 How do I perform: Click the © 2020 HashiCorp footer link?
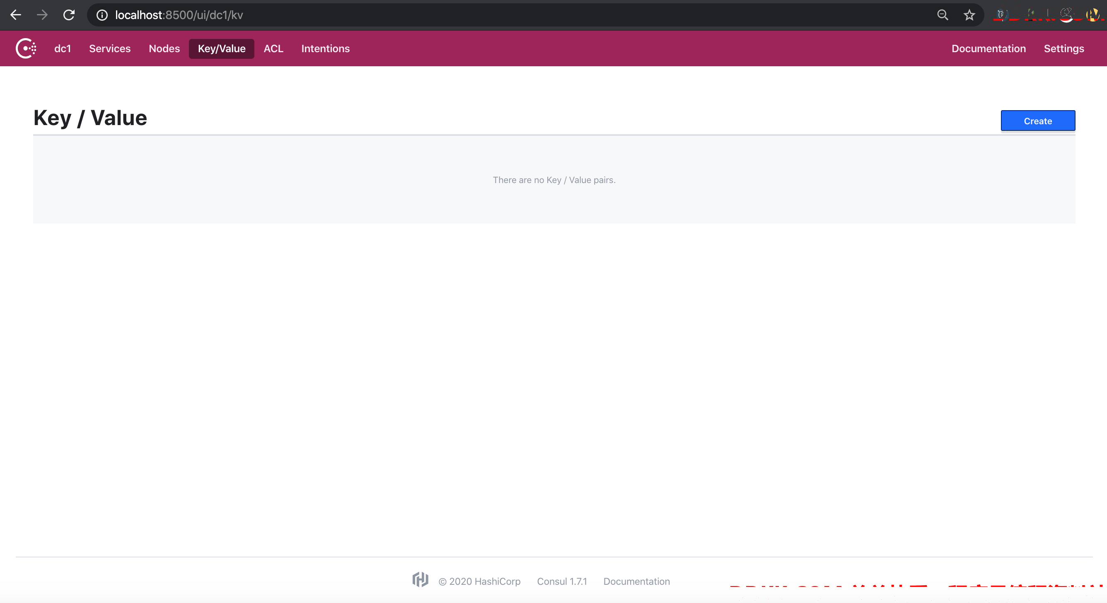pos(479,581)
